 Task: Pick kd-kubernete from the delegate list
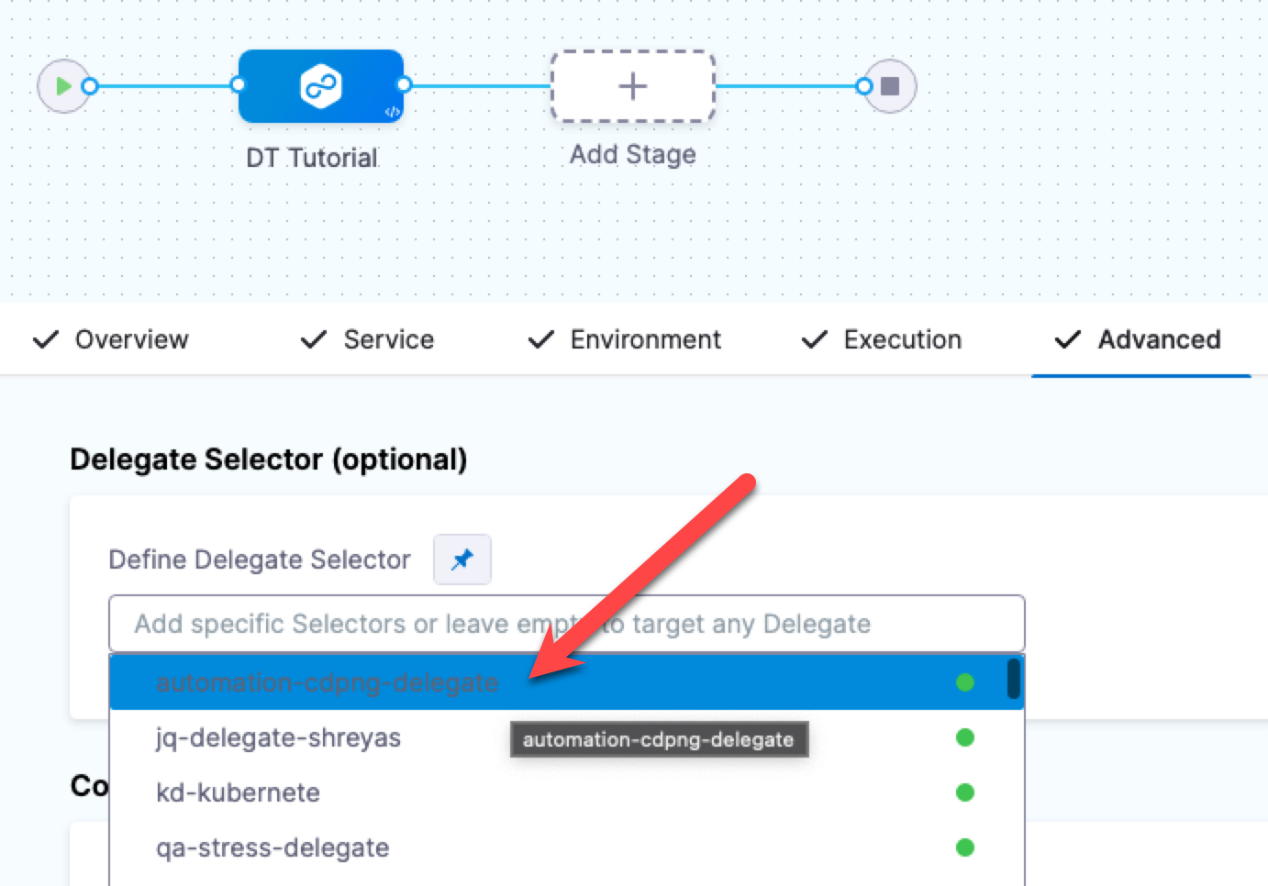click(238, 792)
